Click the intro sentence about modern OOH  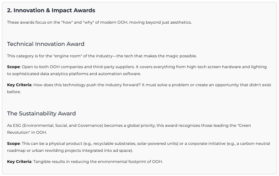click(99, 22)
